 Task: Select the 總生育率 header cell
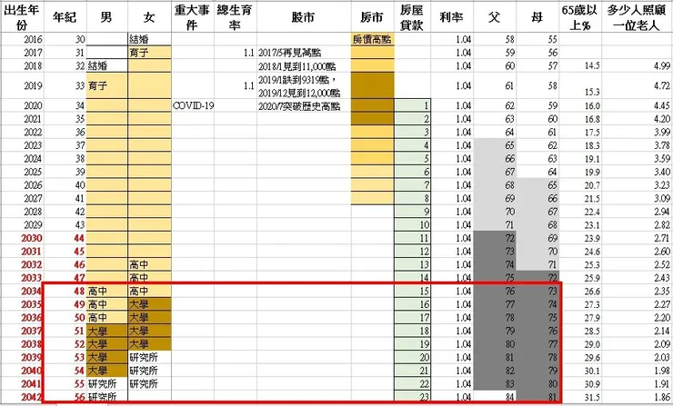coord(236,17)
